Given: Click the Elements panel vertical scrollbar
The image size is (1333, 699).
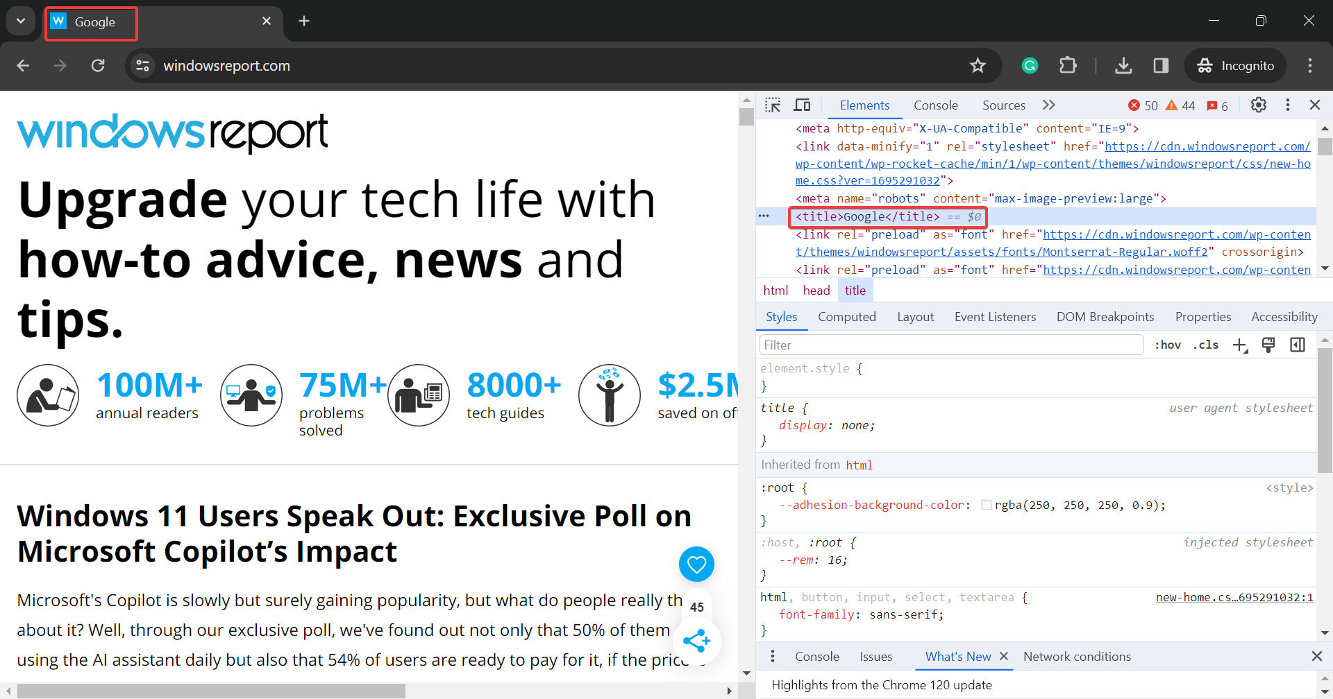Looking at the screenshot, I should pos(1325,147).
